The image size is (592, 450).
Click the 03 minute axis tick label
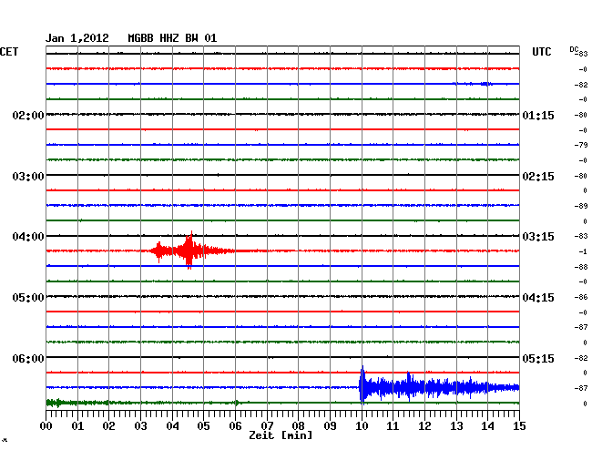tap(140, 426)
